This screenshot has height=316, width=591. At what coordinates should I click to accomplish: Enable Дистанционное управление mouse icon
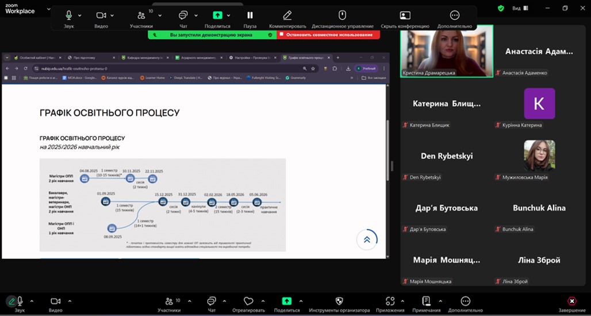click(x=342, y=16)
